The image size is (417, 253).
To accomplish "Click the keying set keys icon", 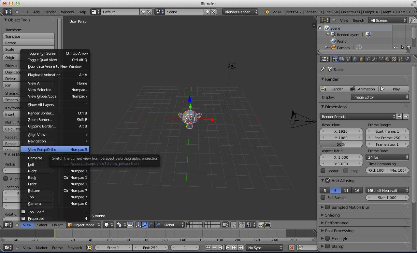I will (300, 247).
